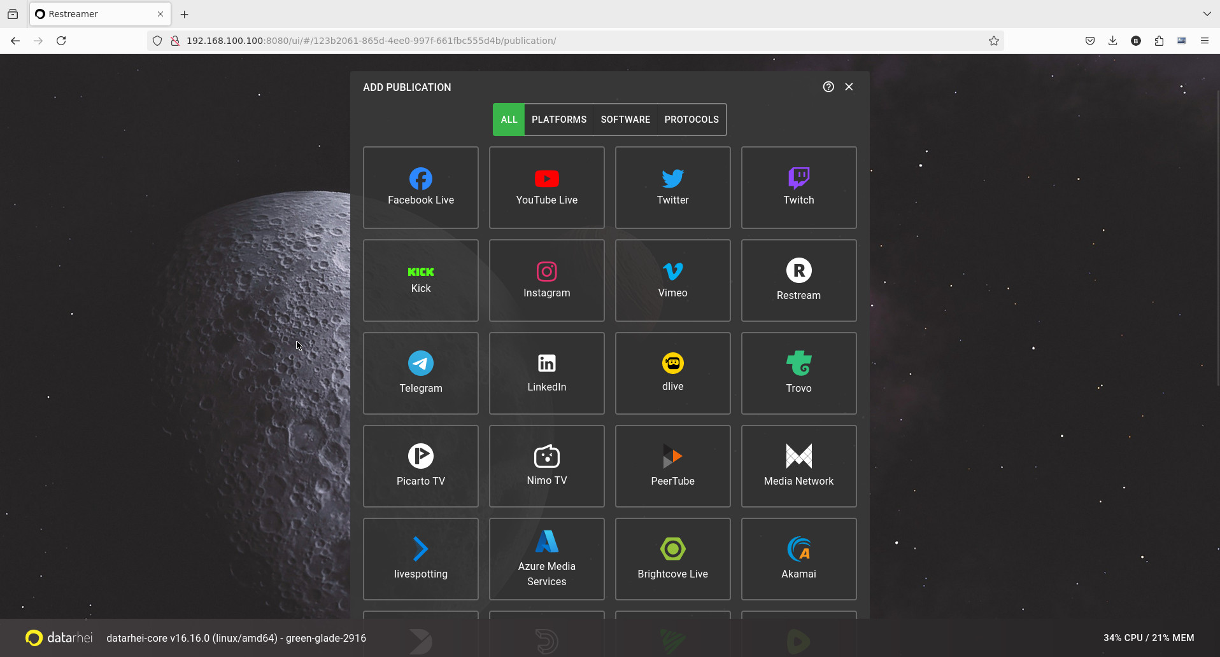
Task: Click the browser reload button
Action: pos(61,41)
